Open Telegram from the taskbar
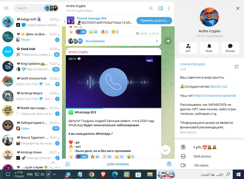 [x=68, y=175]
